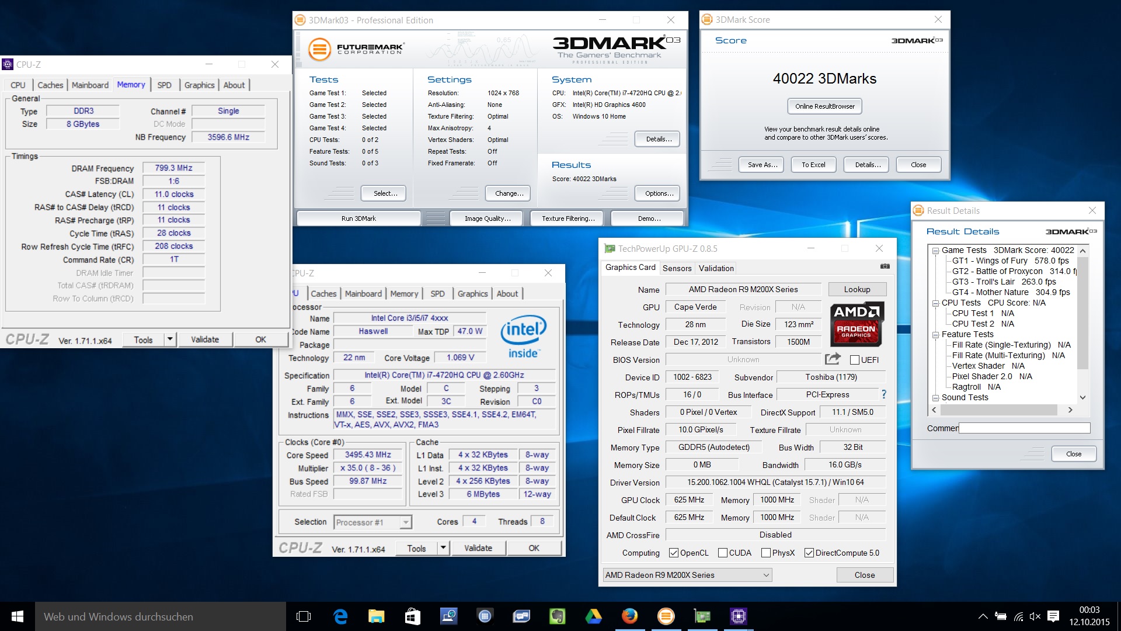Viewport: 1121px width, 631px height.
Task: Switch to GPU-Z via its green card taskbar icon
Action: point(702,616)
